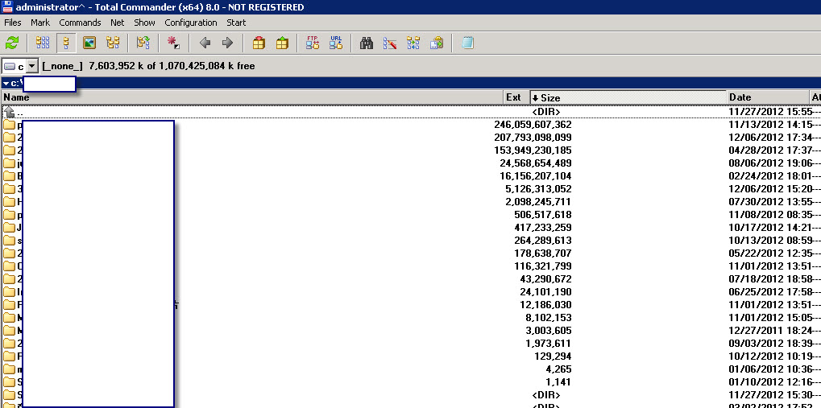The height and width of the screenshot is (408, 821).
Task: Open Search with the binoculars icon
Action: tap(367, 43)
